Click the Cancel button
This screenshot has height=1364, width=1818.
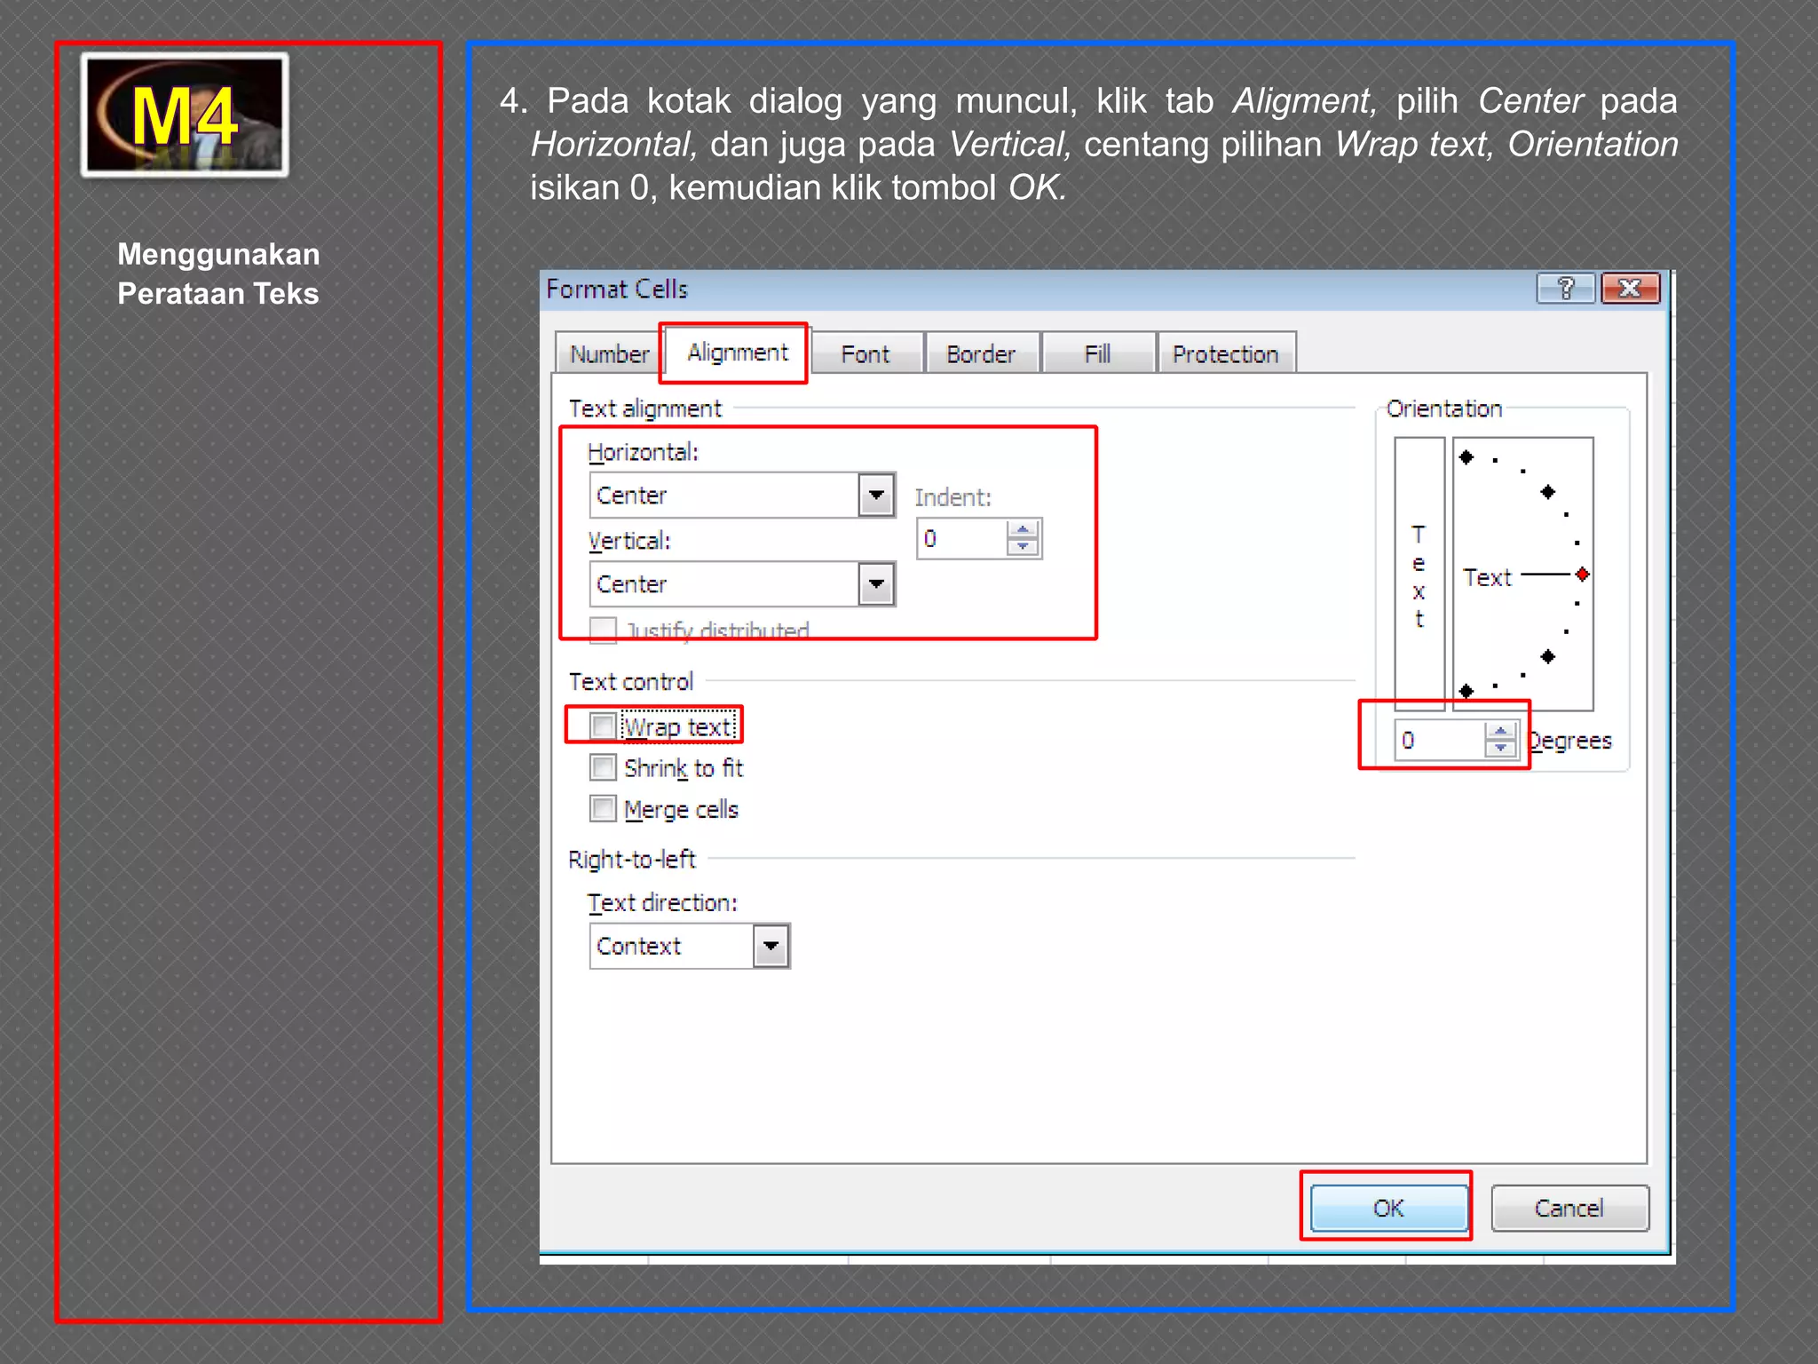click(1569, 1209)
